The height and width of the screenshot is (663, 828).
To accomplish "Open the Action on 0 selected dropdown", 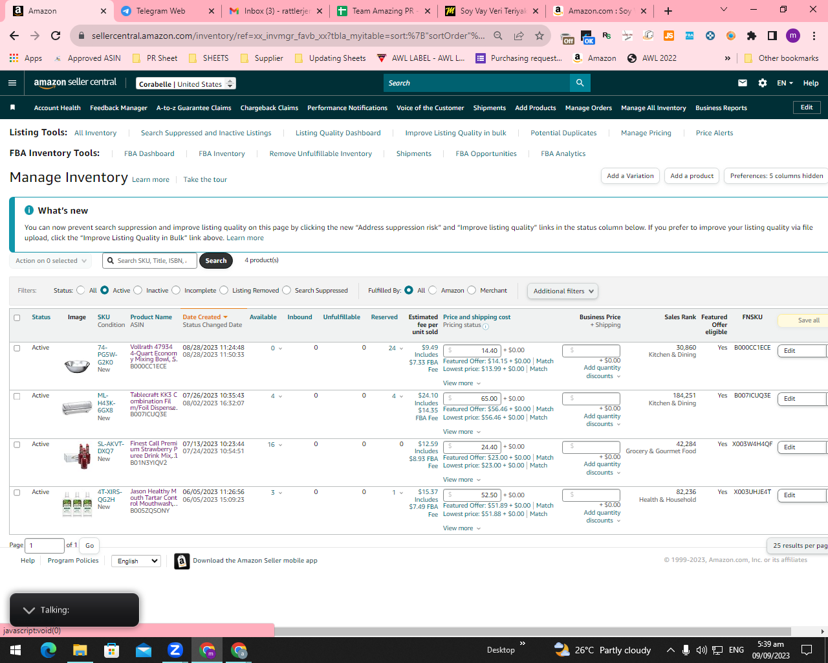I will [x=50, y=261].
